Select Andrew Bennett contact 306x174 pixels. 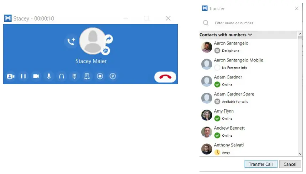click(x=249, y=132)
